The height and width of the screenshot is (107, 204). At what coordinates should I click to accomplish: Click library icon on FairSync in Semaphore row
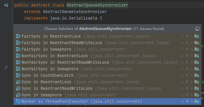(x=197, y=49)
